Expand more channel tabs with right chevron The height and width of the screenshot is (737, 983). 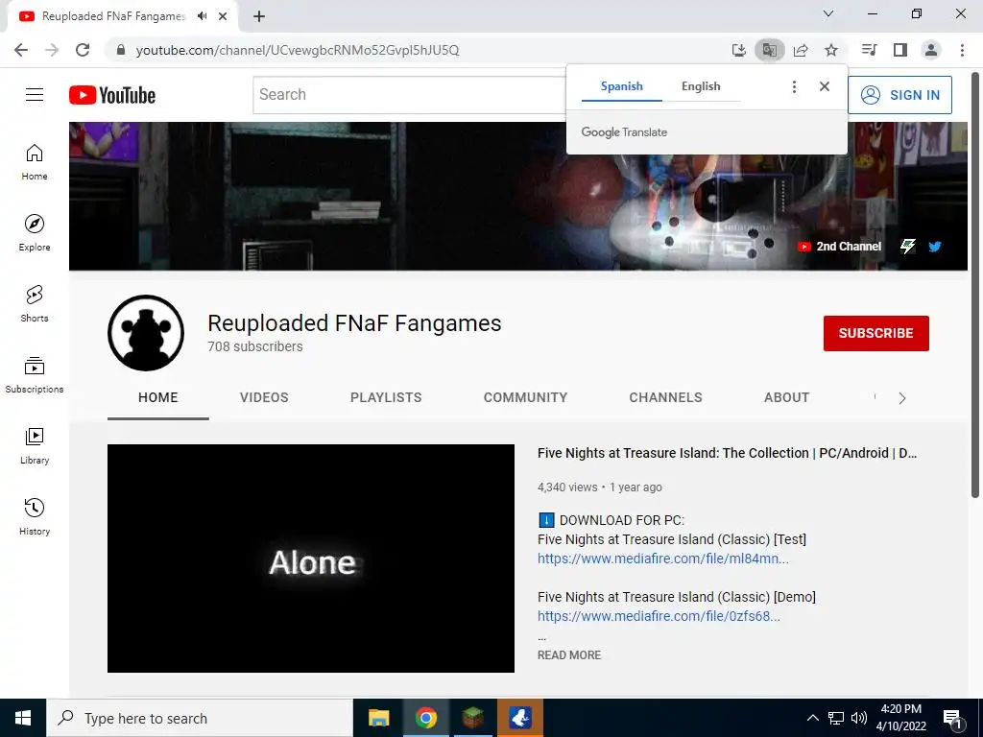[902, 398]
